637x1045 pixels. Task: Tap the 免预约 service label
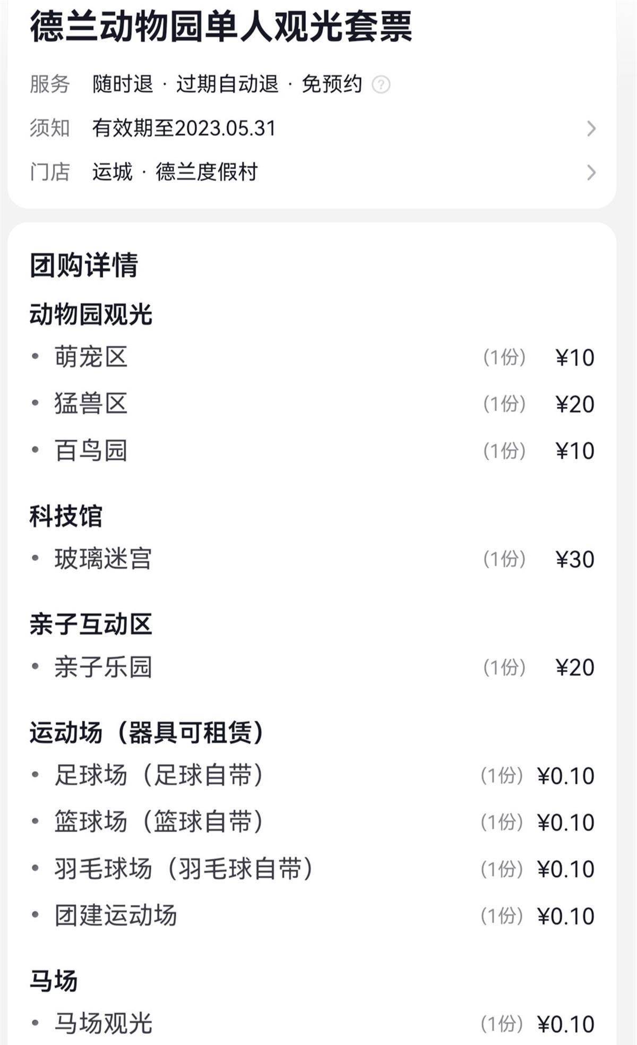coord(332,84)
